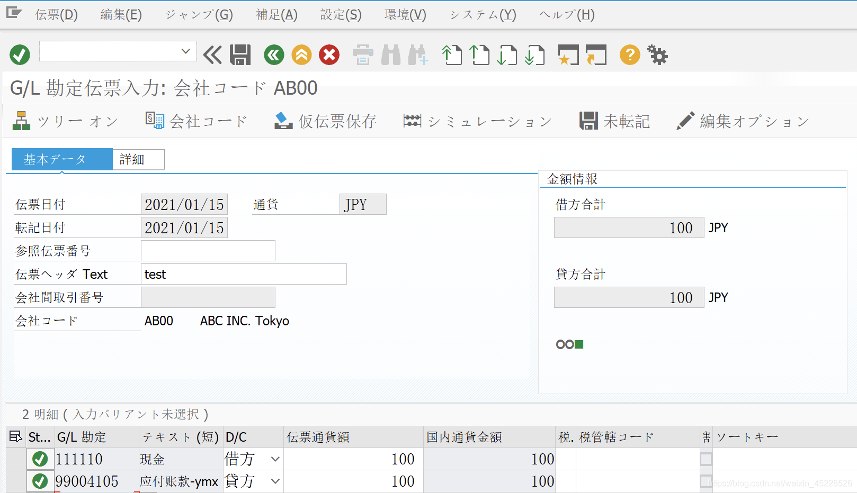Click the 伝票日付 date field
The width and height of the screenshot is (857, 493).
click(184, 204)
